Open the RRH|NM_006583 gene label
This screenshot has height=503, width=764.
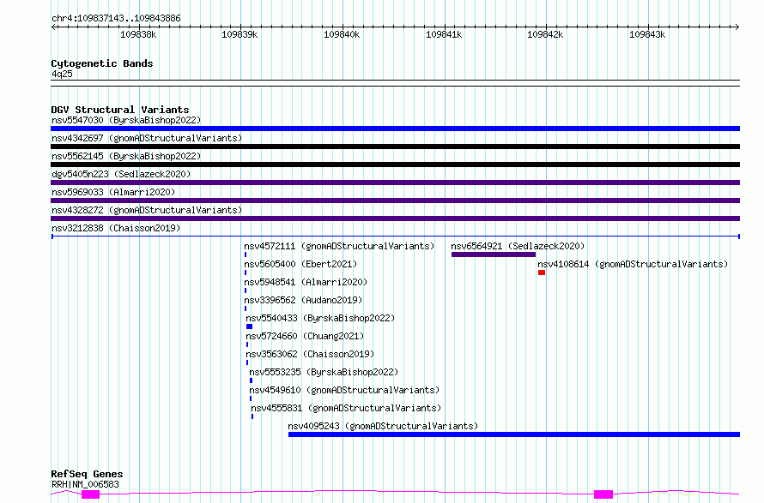tap(85, 484)
